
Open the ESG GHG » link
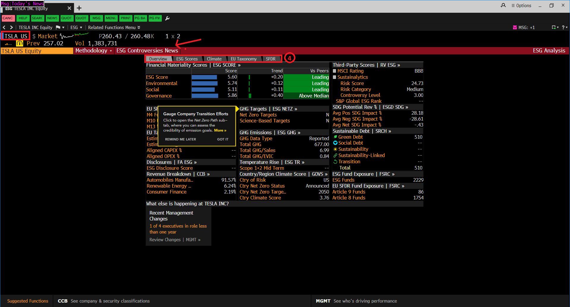click(x=289, y=132)
